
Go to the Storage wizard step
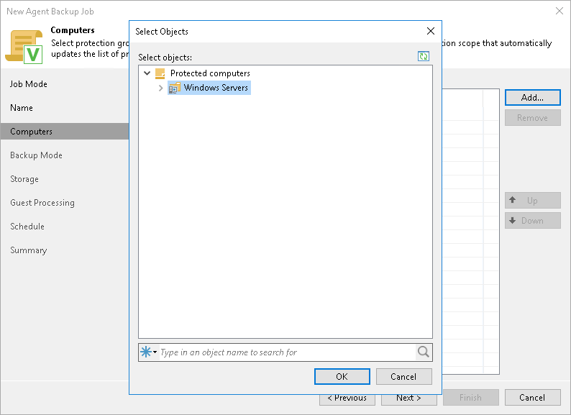pos(24,179)
